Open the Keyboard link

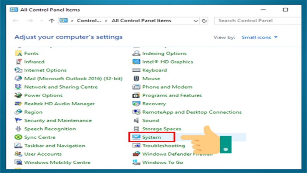pos(155,70)
